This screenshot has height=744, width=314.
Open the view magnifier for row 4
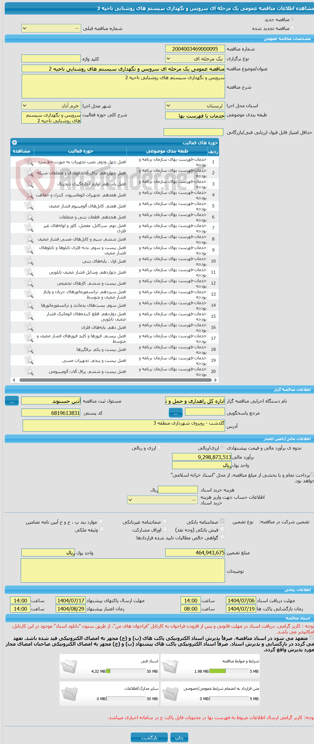pos(29,195)
